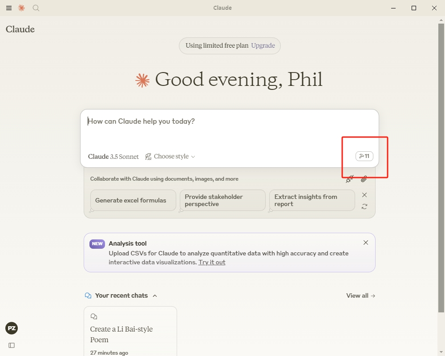Screen dimensions: 445x356
Task: Click the Upgrade link
Action: [263, 45]
